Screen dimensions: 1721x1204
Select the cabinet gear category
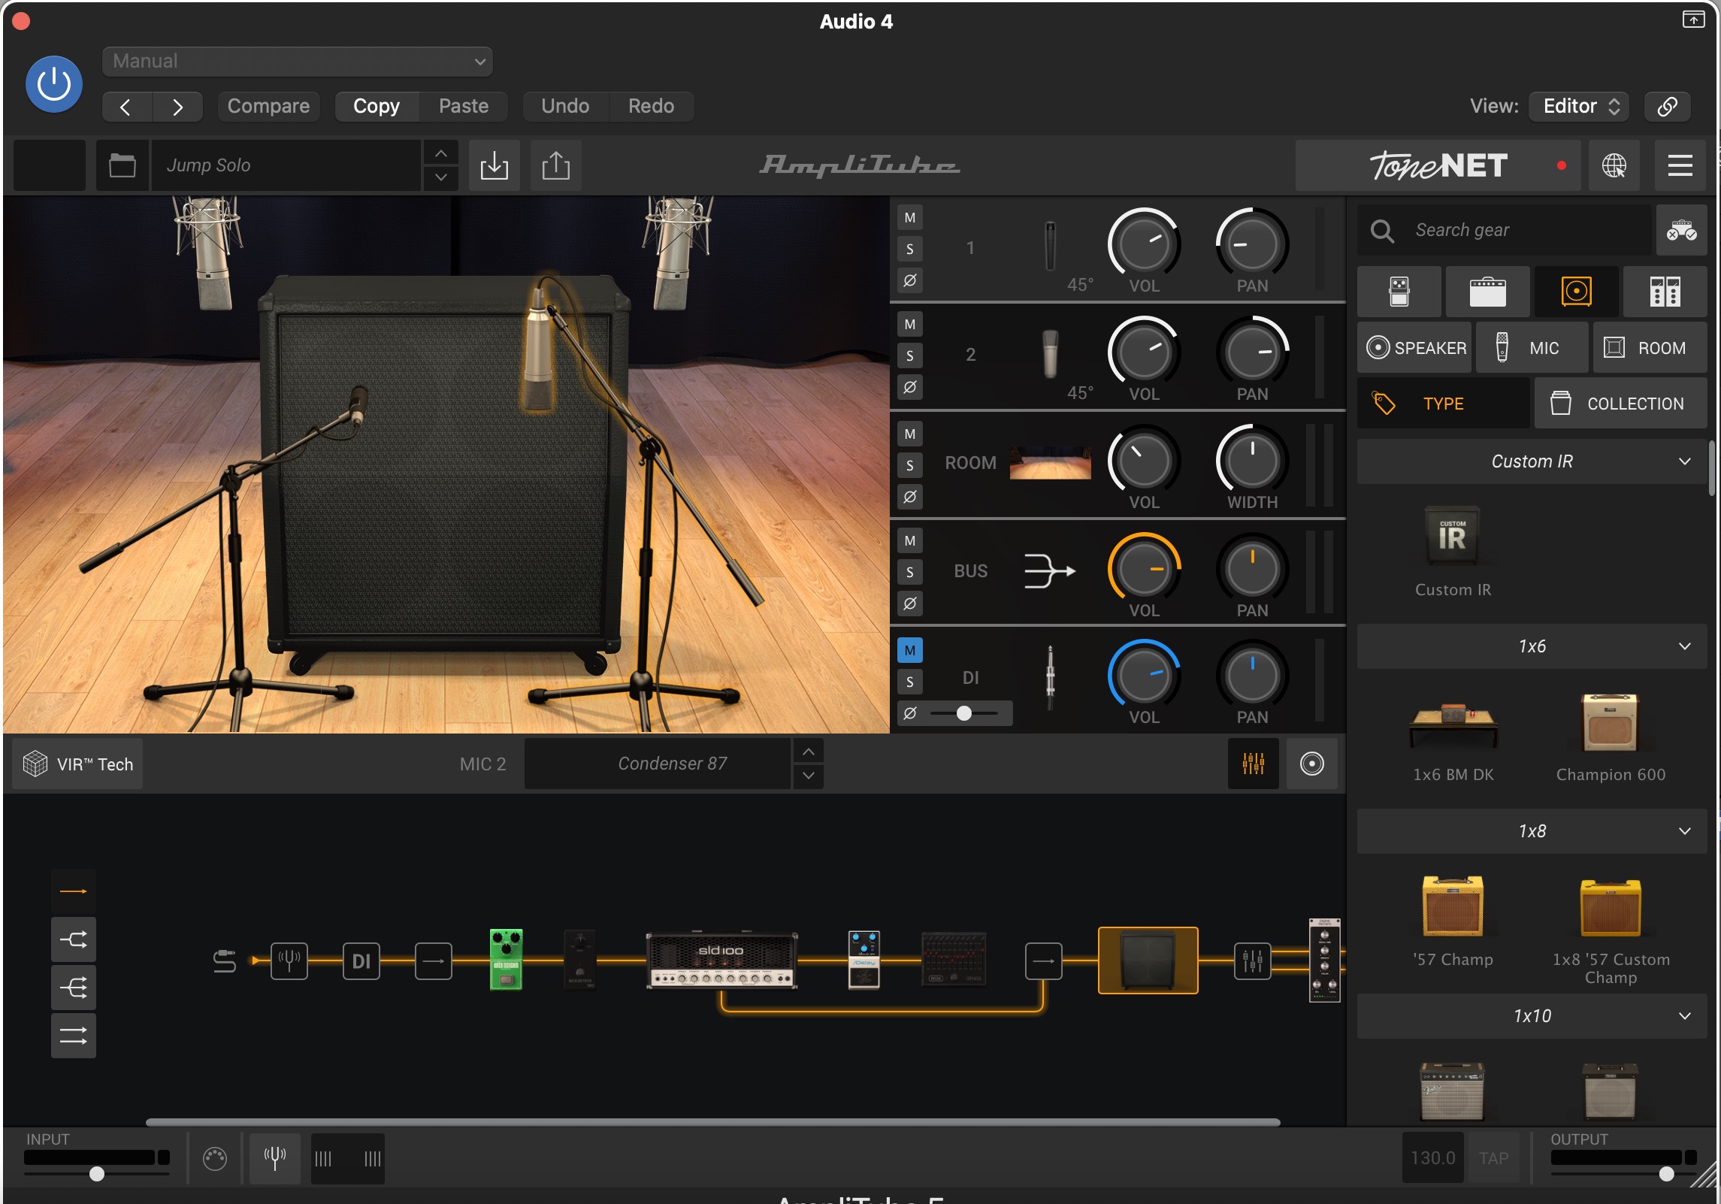click(1577, 292)
